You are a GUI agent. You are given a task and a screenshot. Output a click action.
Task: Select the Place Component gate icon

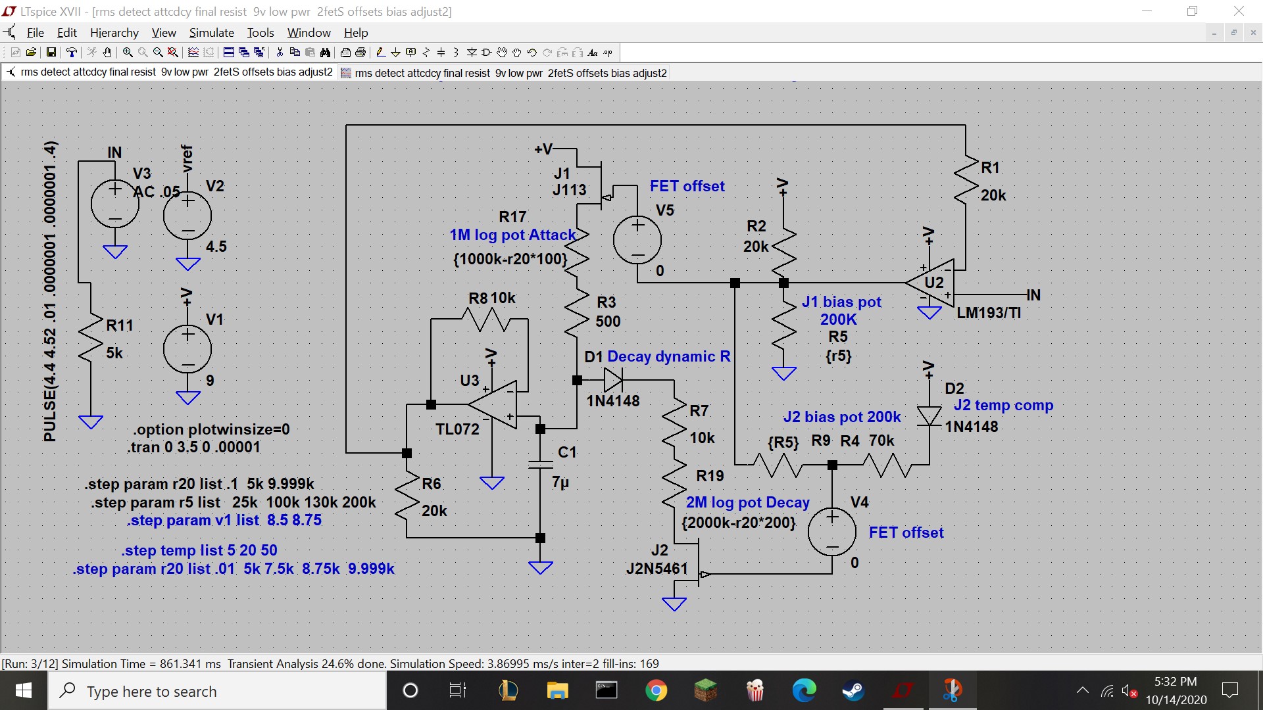pos(486,53)
